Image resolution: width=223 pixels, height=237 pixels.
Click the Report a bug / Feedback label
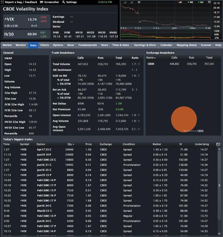point(21,2)
